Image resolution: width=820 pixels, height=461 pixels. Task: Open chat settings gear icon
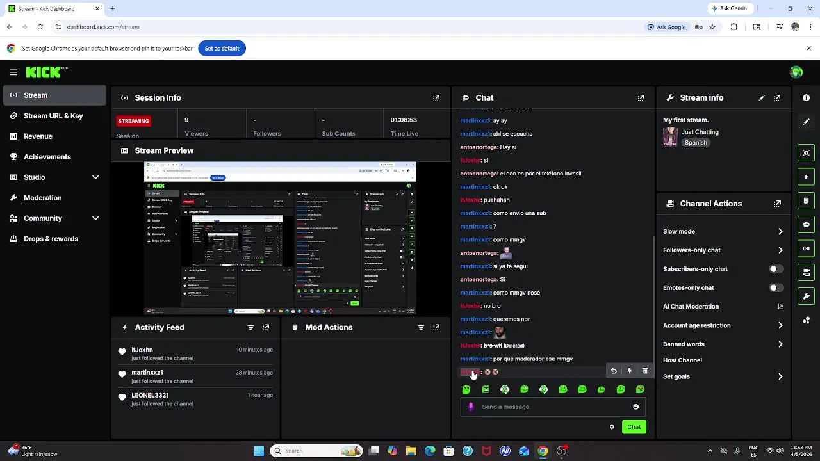pyautogui.click(x=612, y=427)
